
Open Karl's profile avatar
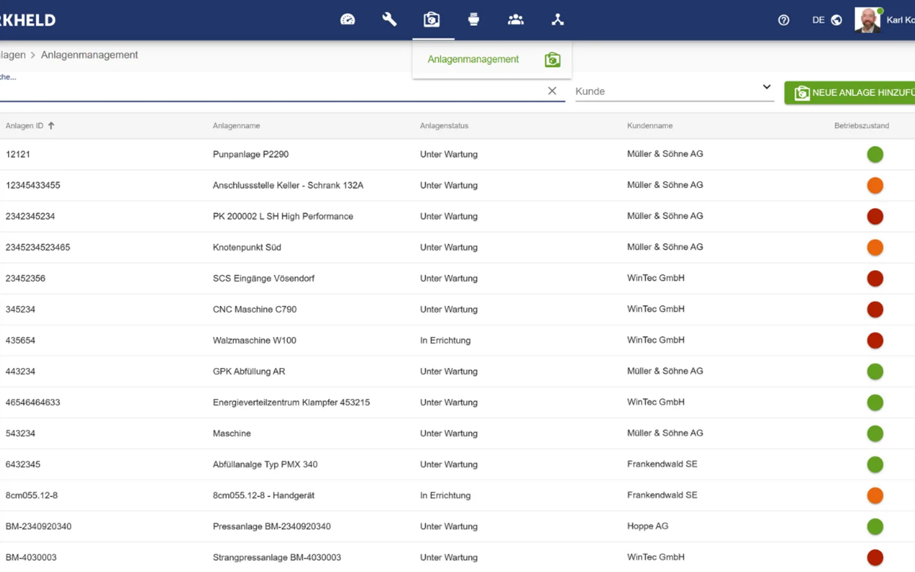[868, 20]
